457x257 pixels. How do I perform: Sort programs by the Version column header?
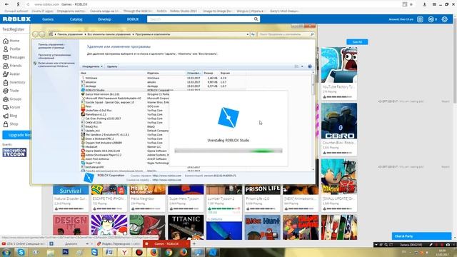point(232,73)
